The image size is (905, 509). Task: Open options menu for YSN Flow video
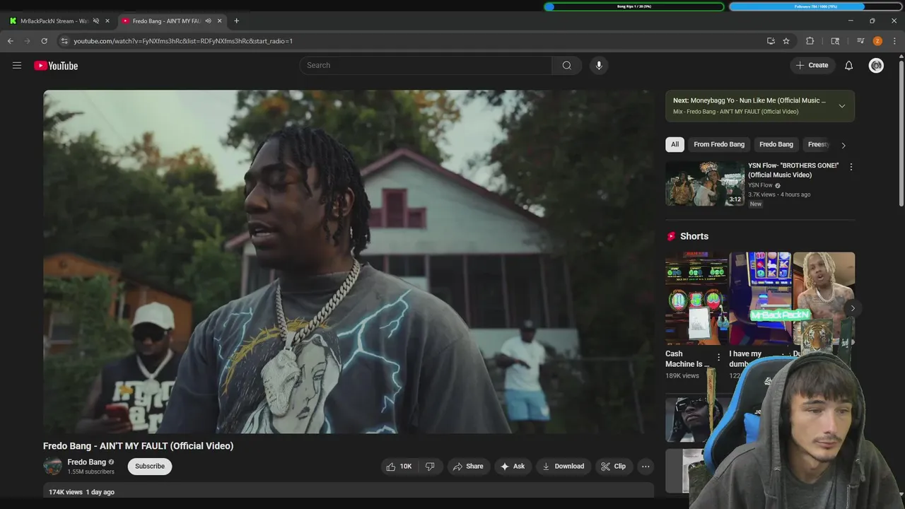coord(851,167)
